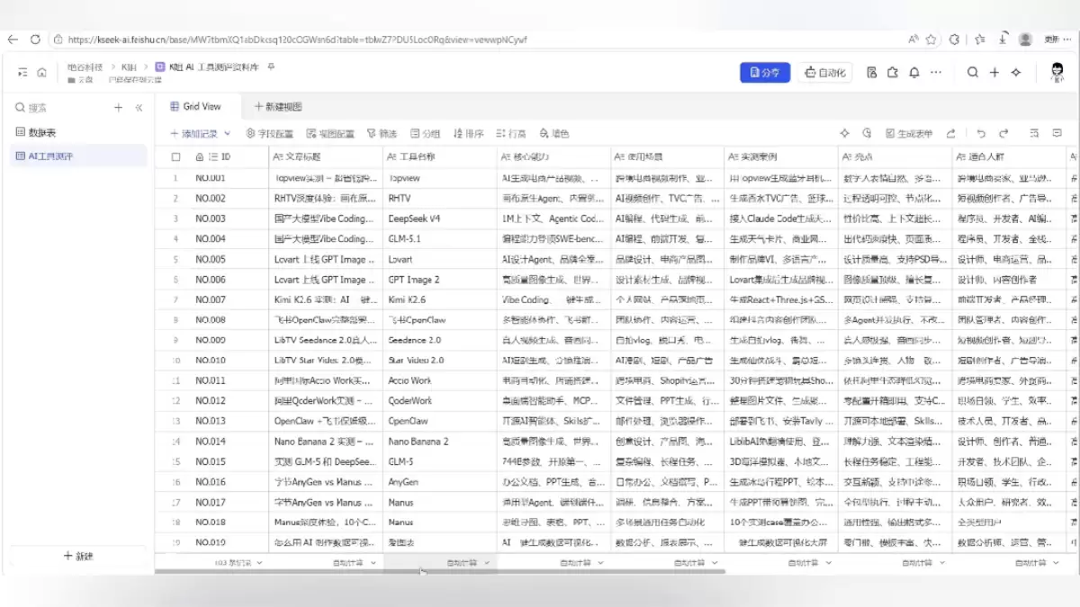Select the AnyGen tool name cell
This screenshot has width=1080, height=607.
(439, 482)
